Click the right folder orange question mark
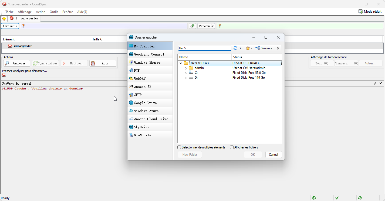Image resolution: width=385 pixels, height=201 pixels. pos(219,26)
